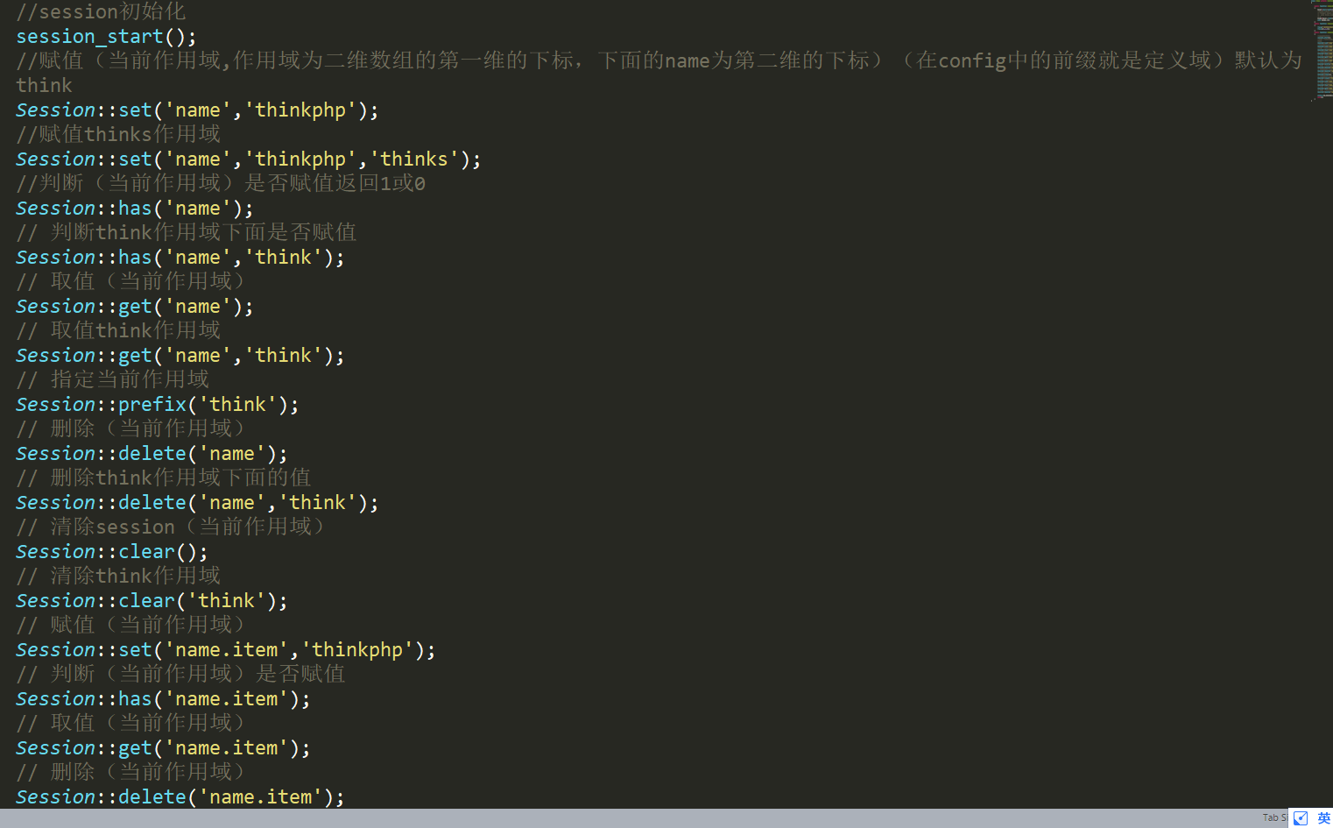Toggle the "英" Chinese/English input indicator
1333x828 pixels.
click(1322, 817)
